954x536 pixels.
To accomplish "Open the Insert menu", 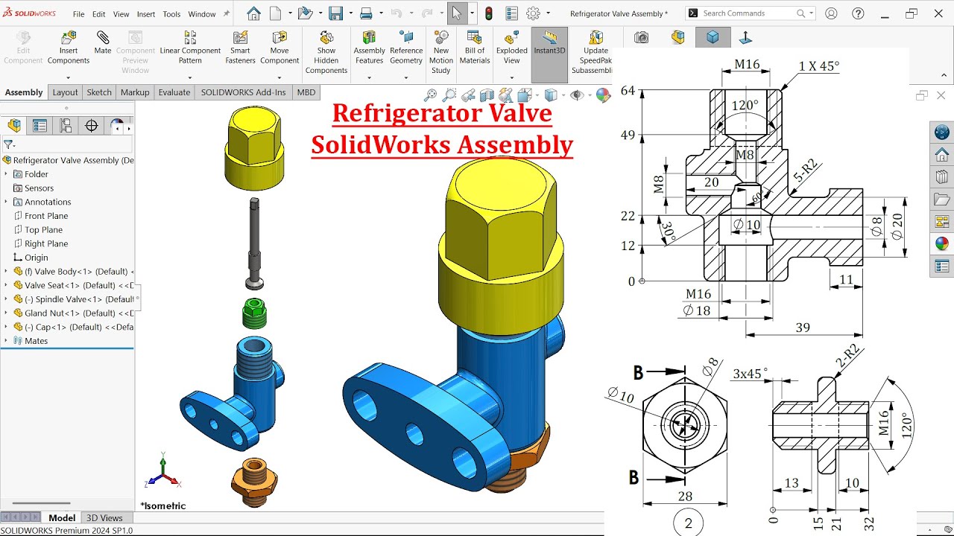I will (146, 14).
